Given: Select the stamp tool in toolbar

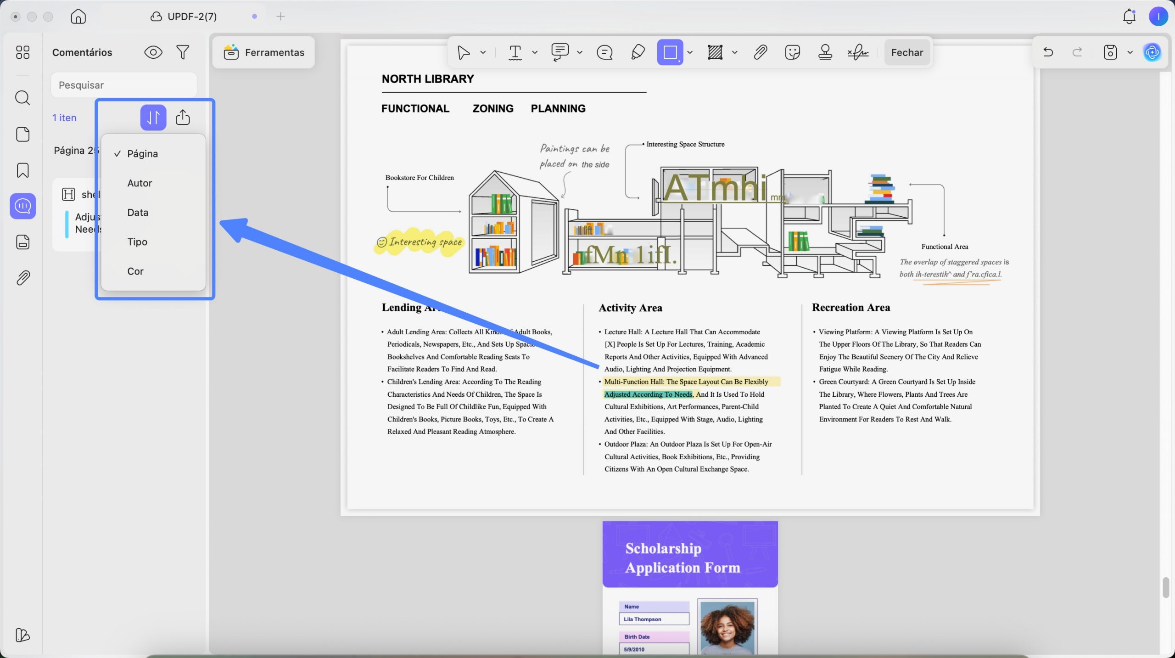Looking at the screenshot, I should click(x=825, y=52).
